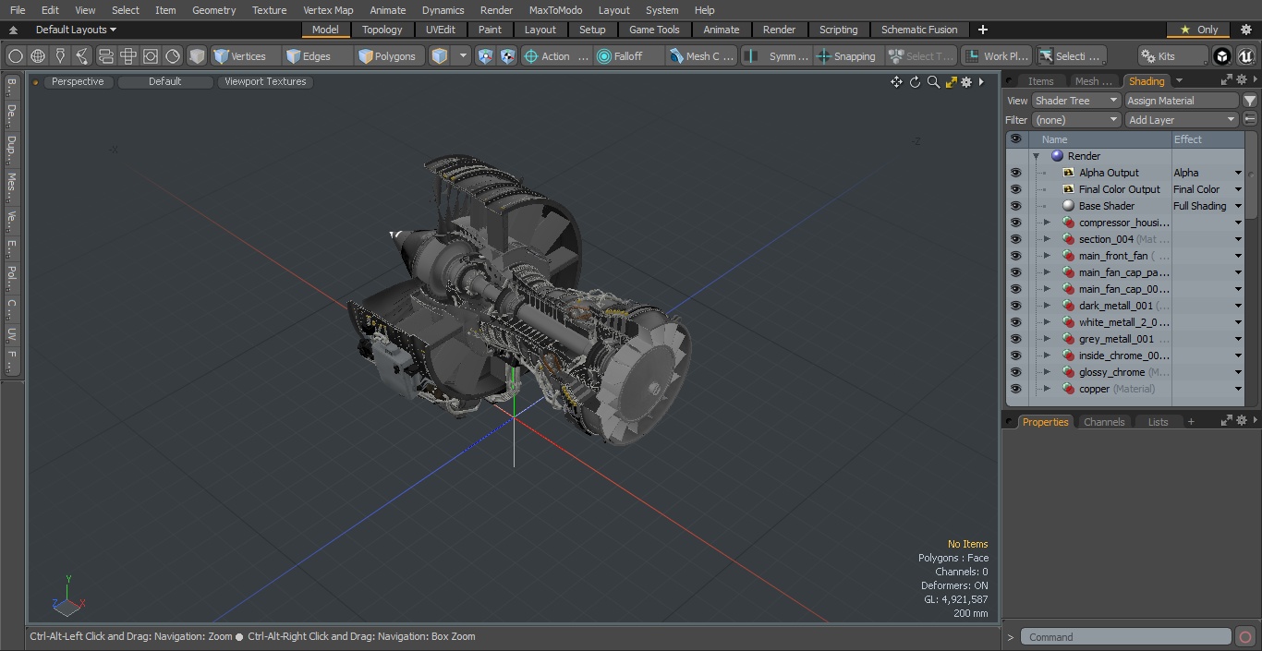Expand the dark_metall_001 material group
The height and width of the screenshot is (651, 1262).
tap(1047, 306)
